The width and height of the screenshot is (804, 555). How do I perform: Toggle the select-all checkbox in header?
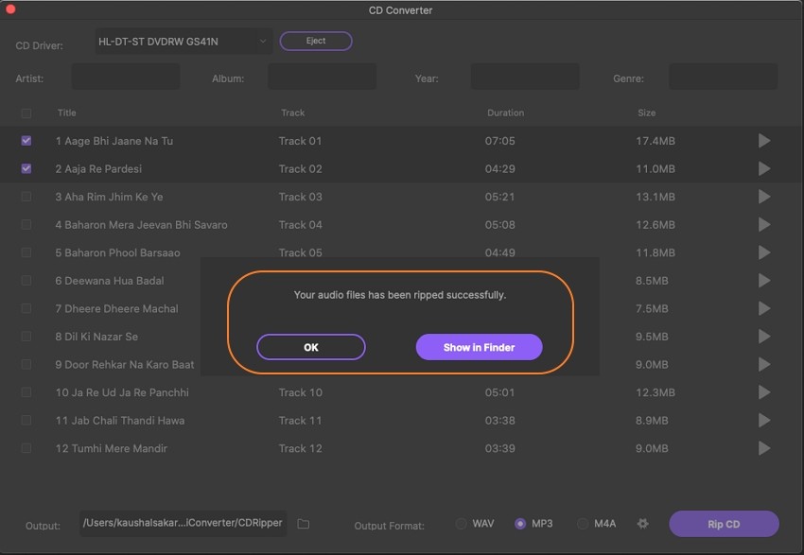click(26, 113)
